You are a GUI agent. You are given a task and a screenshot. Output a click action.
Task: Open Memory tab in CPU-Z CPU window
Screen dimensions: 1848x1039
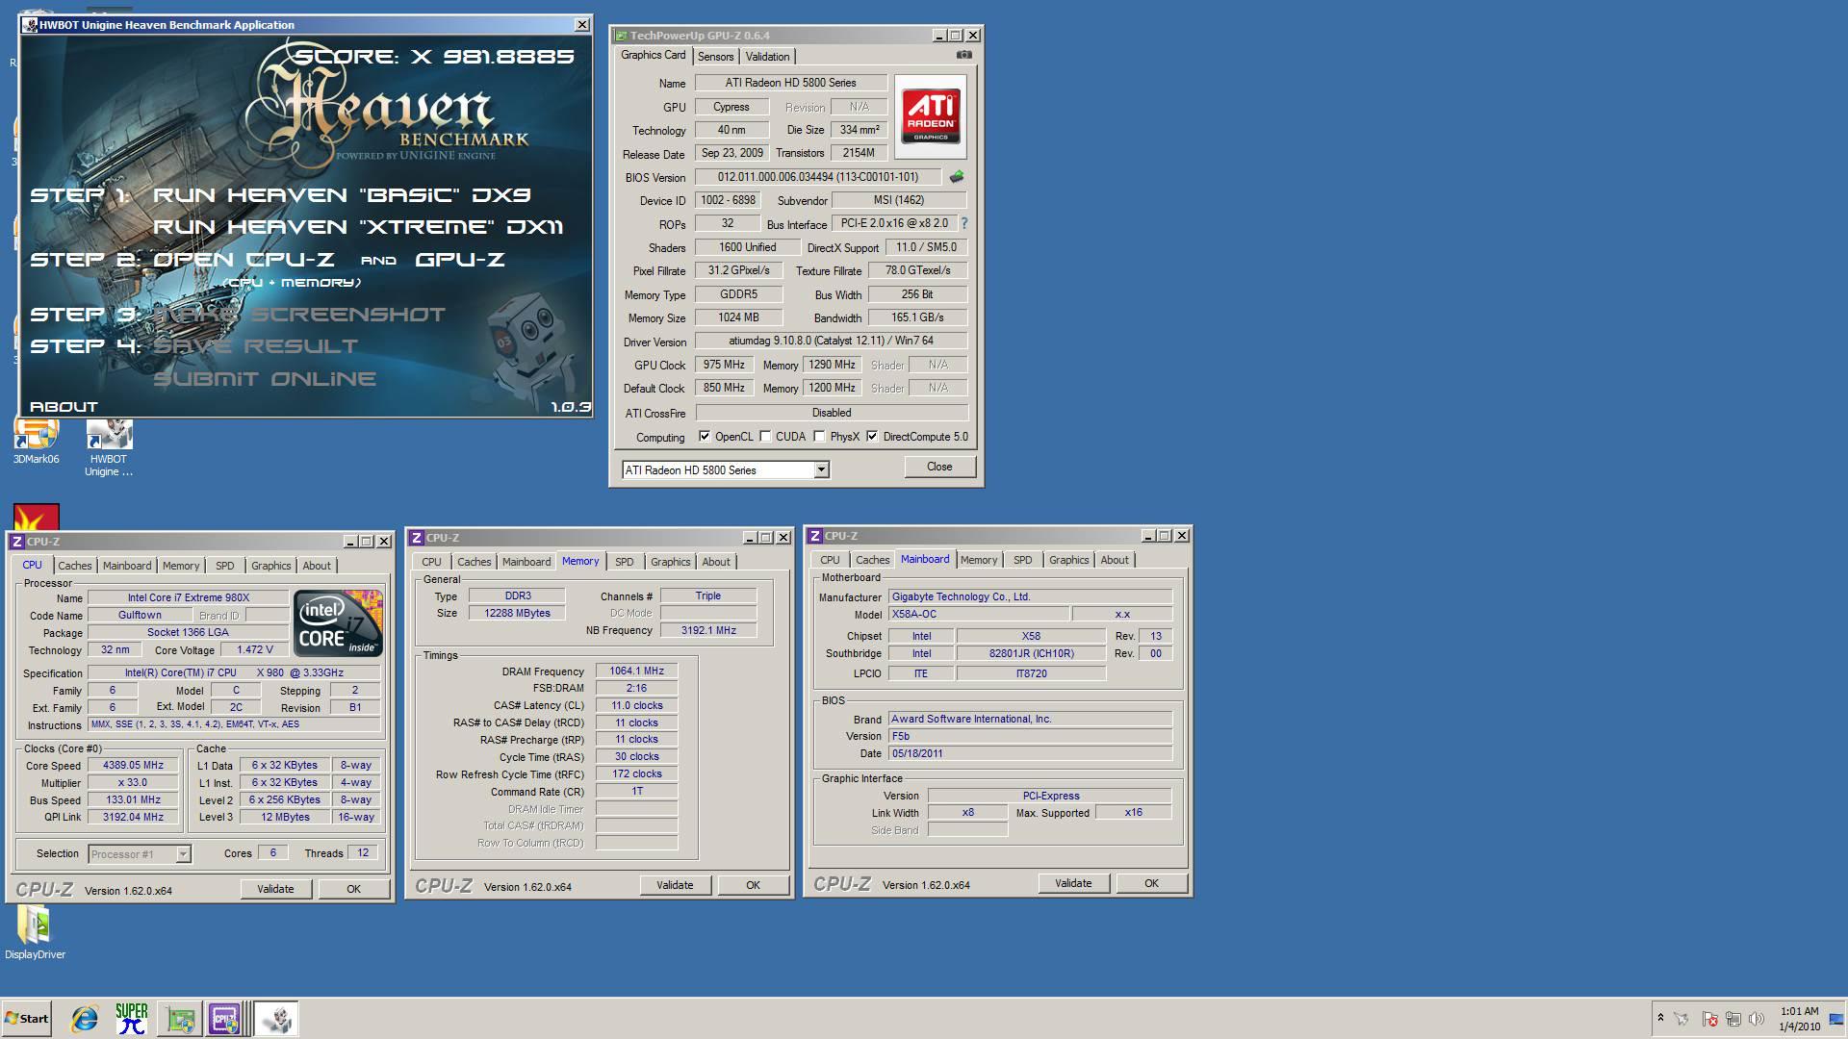(x=181, y=566)
